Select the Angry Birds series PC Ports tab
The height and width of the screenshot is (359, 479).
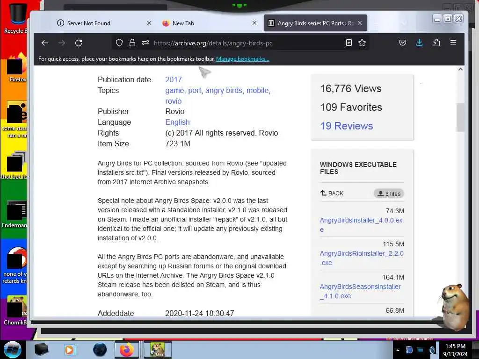(315, 23)
